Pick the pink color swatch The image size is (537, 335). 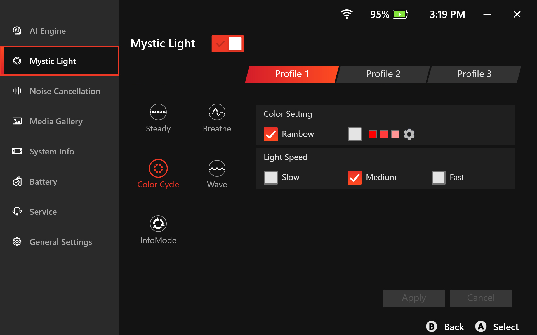pos(395,134)
